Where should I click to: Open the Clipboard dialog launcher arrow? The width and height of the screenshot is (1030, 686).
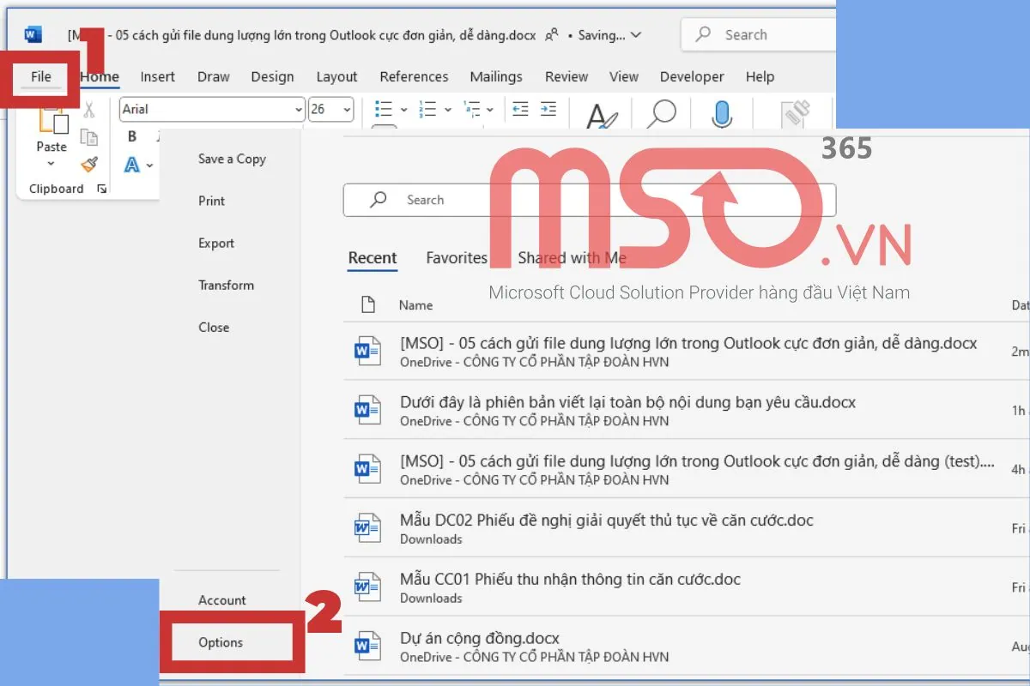[100, 188]
